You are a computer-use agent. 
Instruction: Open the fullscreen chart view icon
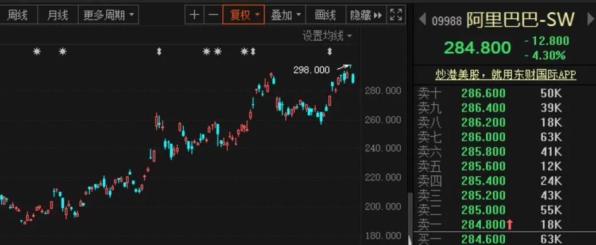click(396, 15)
